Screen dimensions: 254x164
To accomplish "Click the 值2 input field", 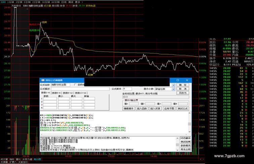I will [150, 104].
